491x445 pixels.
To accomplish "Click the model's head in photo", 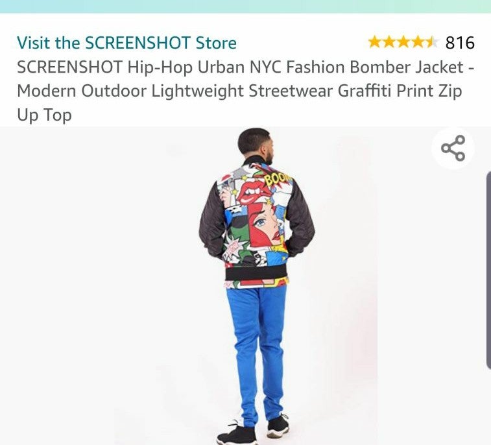I will [x=255, y=145].
